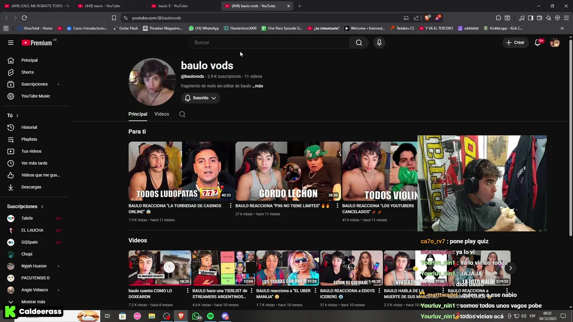The width and height of the screenshot is (573, 322).
Task: Open the Guitar Flash bookmark
Action: pos(125,28)
